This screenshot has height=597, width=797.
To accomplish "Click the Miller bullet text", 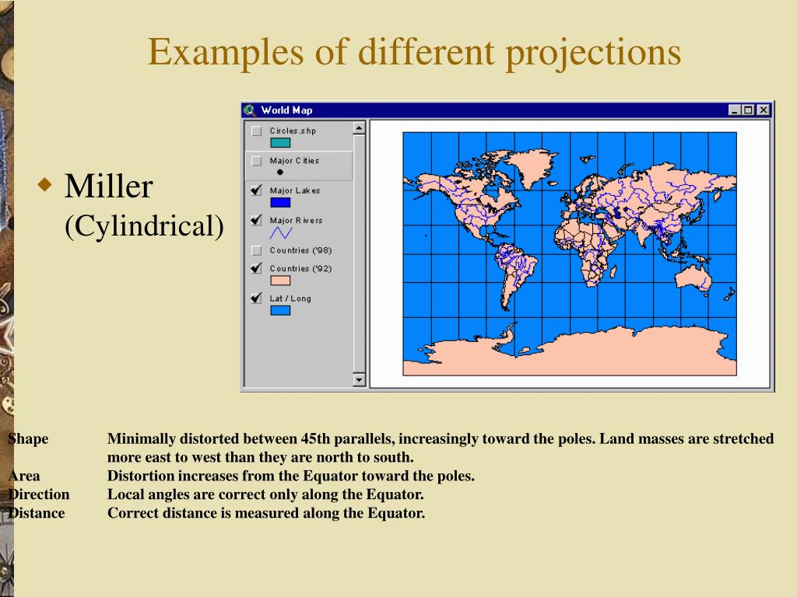I will pos(109,186).
